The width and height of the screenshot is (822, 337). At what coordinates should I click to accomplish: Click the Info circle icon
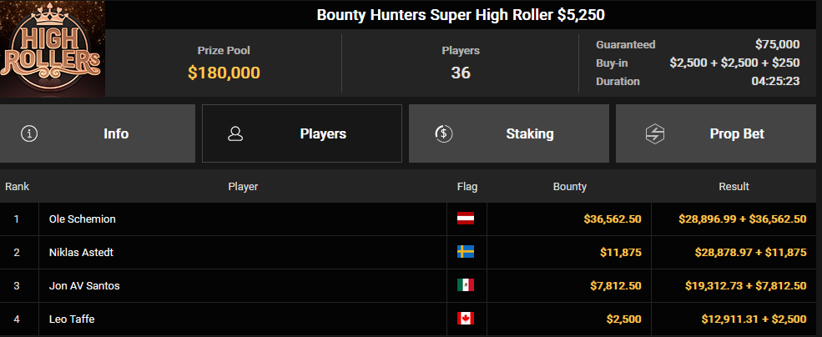tap(29, 133)
